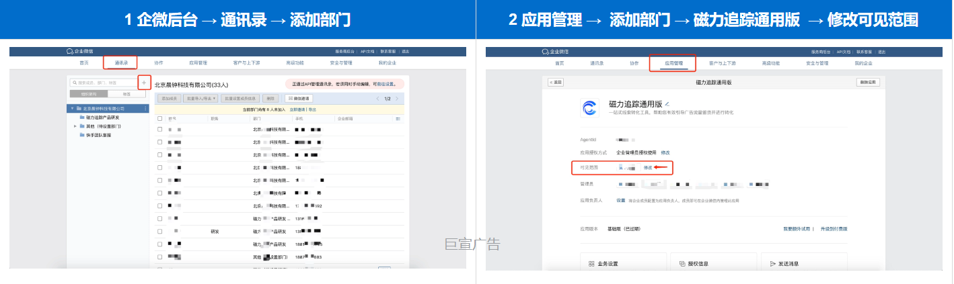Tick checkbox of row with phone ending 192
954x284 pixels.
pyautogui.click(x=160, y=205)
